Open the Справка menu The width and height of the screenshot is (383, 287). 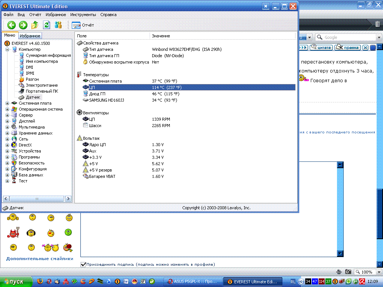coord(108,15)
